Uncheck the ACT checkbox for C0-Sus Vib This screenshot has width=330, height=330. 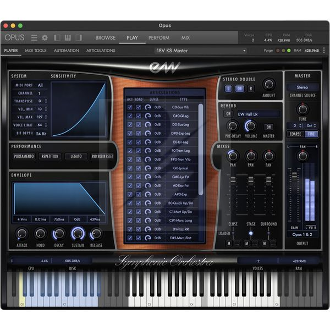click(130, 107)
